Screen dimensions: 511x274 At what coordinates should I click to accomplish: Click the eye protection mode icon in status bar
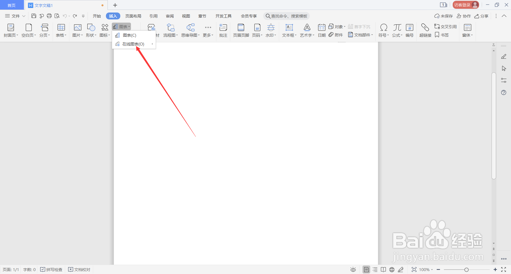point(353,269)
